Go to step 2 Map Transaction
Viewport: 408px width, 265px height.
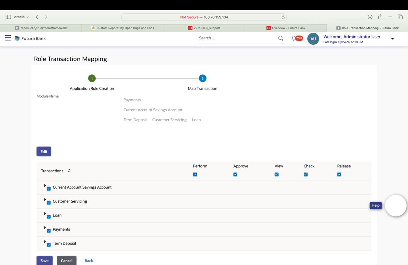click(x=203, y=78)
